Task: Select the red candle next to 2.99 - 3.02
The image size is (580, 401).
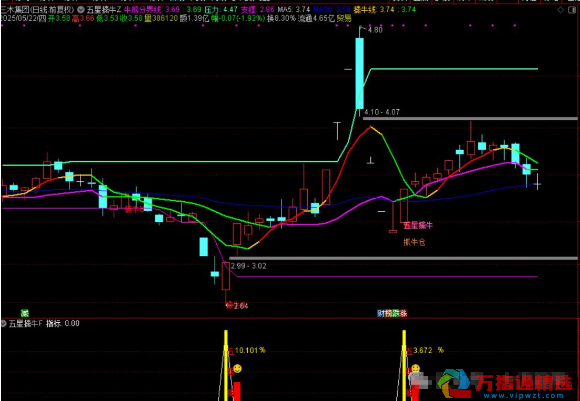Action: (226, 276)
